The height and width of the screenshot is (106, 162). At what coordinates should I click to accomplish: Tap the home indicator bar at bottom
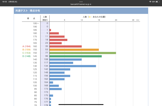[81, 104]
